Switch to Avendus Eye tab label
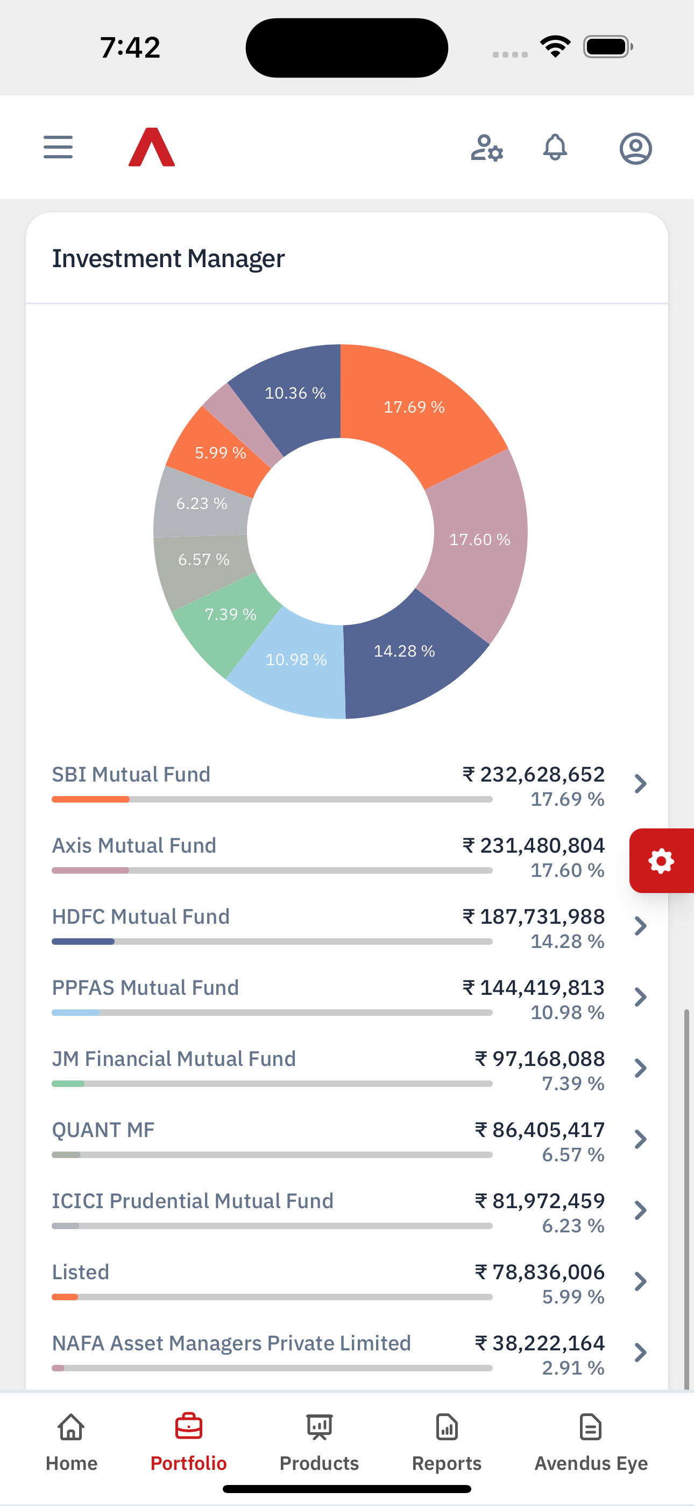 591,1463
